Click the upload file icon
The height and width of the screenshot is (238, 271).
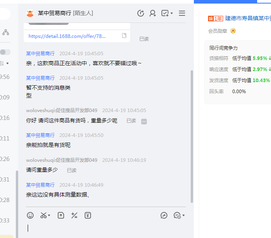coord(61,215)
